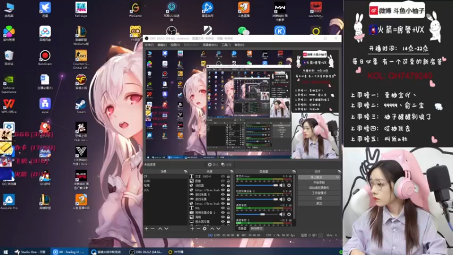Open WPS Office desktop shortcut
This screenshot has width=453, height=255.
[x=9, y=106]
